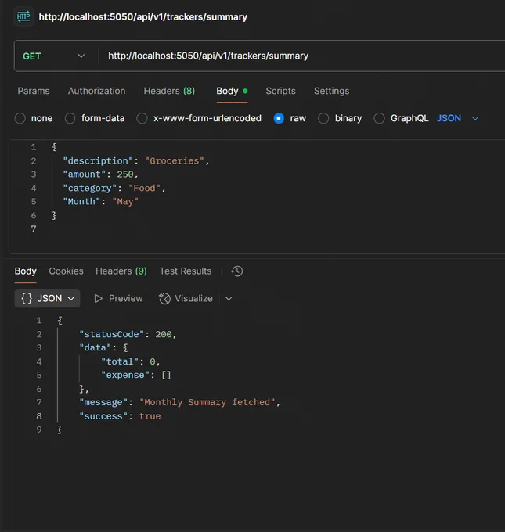Open the request Headers (8) tab
This screenshot has width=505, height=532.
point(169,91)
